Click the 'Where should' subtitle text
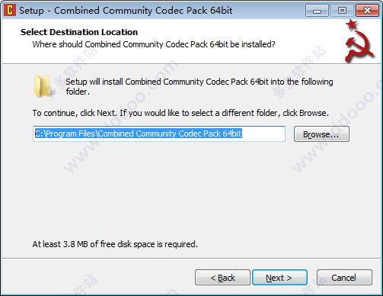This screenshot has height=296, width=383. 154,44
